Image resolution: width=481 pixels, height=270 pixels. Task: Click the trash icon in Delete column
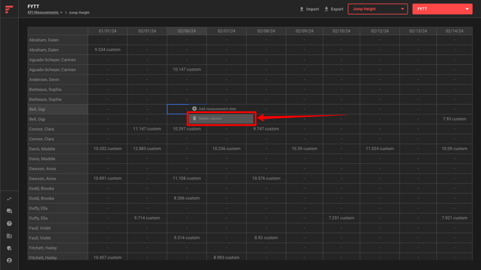coord(194,119)
